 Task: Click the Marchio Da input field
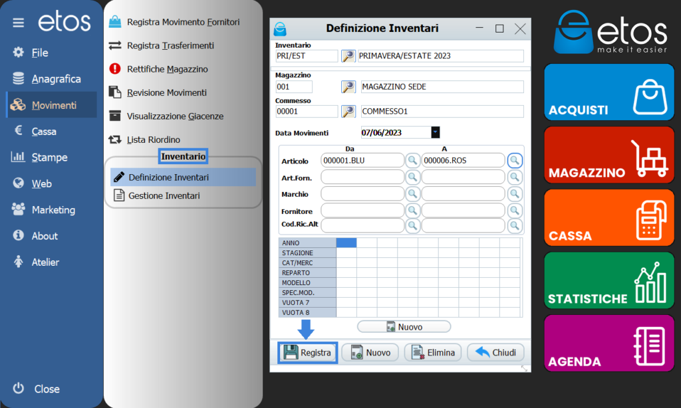(362, 193)
